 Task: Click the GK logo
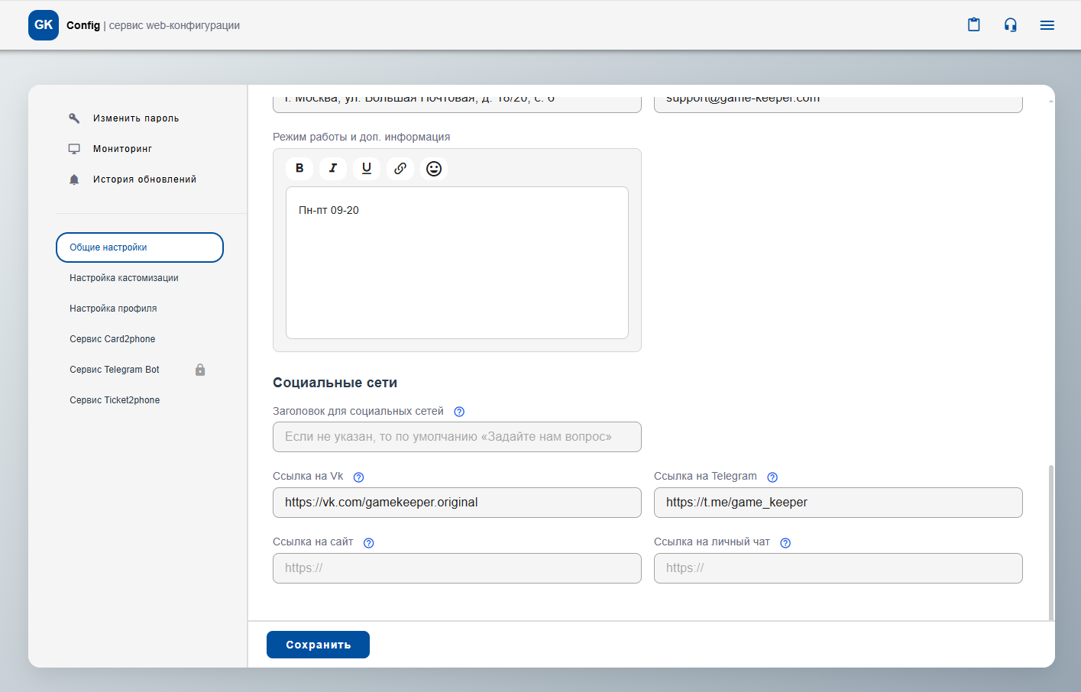(x=44, y=25)
